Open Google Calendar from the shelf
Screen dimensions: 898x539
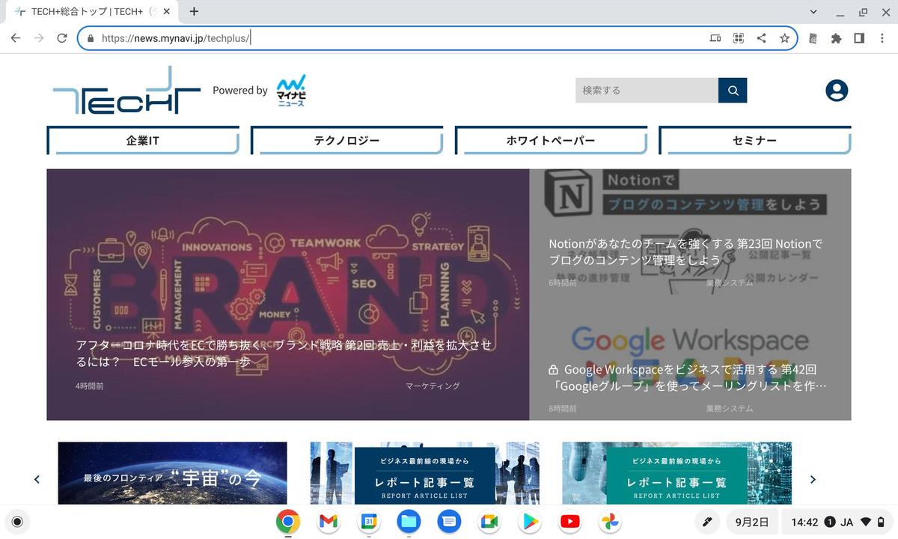(x=369, y=522)
